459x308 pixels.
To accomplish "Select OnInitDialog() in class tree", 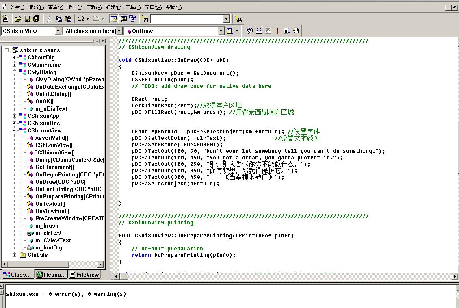I will (x=53, y=94).
